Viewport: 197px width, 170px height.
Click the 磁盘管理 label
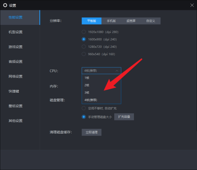pyautogui.click(x=57, y=100)
